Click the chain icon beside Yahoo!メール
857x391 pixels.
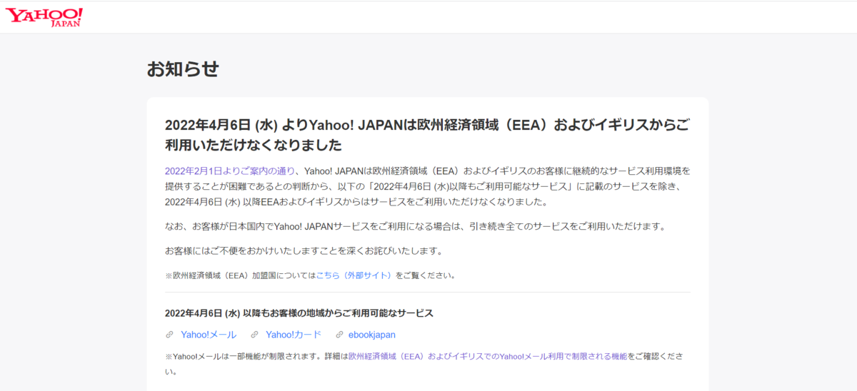[x=169, y=335]
